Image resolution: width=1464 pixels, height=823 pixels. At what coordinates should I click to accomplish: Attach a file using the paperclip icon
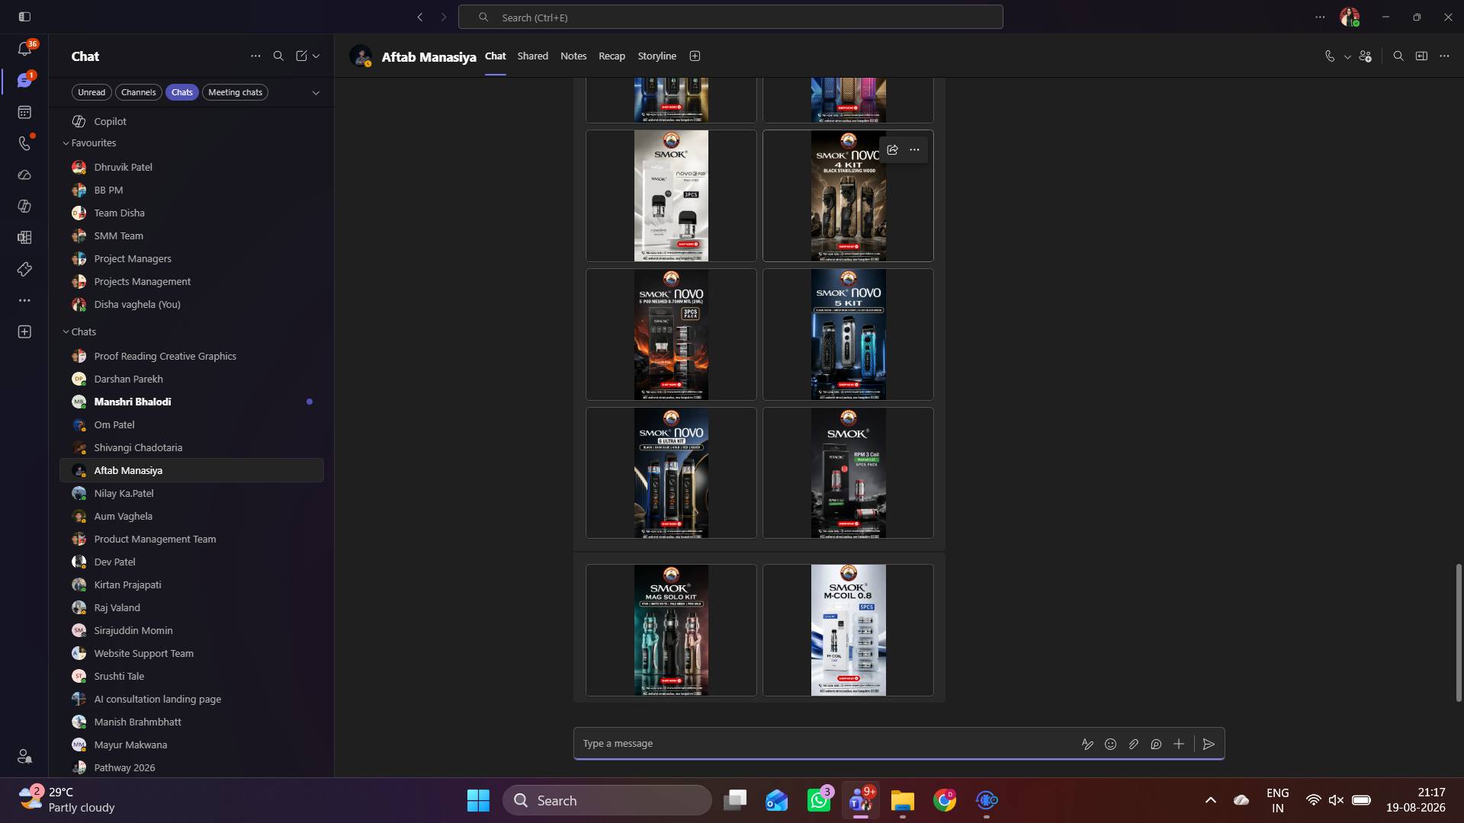1133,745
